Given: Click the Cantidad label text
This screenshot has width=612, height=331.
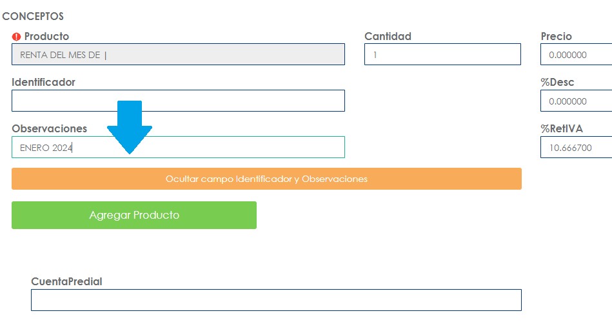Looking at the screenshot, I should 388,37.
